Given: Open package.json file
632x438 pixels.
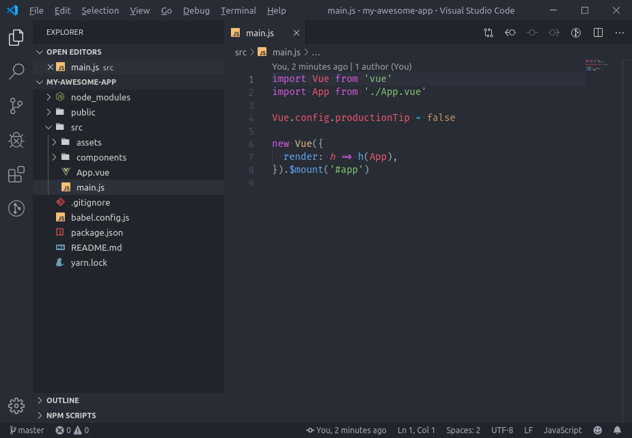Looking at the screenshot, I should pos(128,232).
